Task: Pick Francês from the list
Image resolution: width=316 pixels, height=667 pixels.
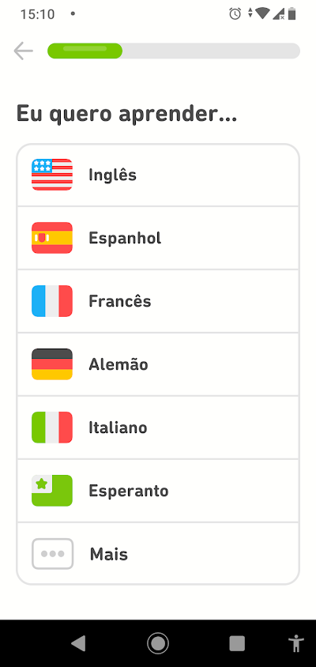Action: point(158,301)
